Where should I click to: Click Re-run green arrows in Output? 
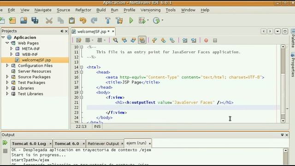[x=5, y=142]
